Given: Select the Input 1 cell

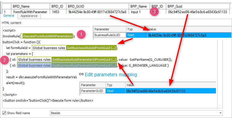Looking at the screenshot, I should pyautogui.click(x=139, y=12).
